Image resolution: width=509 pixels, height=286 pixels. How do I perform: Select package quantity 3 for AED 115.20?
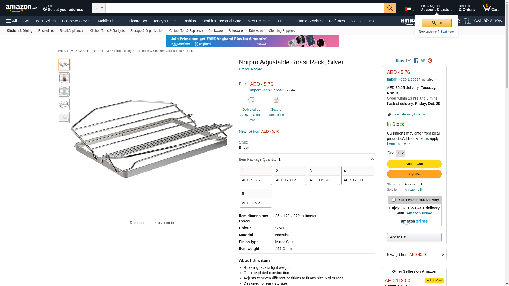(x=323, y=175)
